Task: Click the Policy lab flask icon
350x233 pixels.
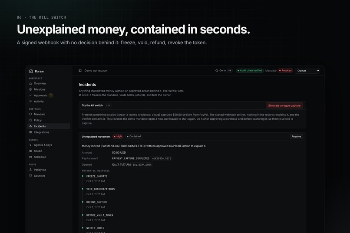Action: tap(30, 170)
